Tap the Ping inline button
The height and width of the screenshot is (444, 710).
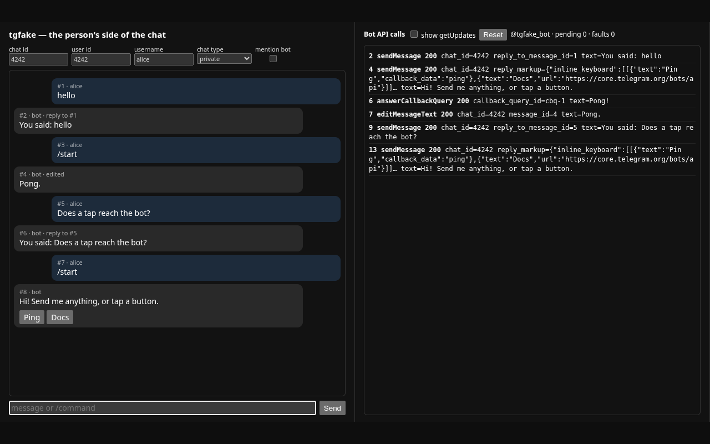click(32, 317)
